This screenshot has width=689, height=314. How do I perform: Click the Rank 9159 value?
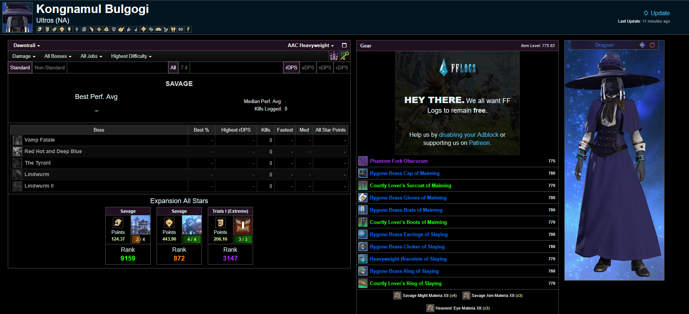[x=128, y=258]
